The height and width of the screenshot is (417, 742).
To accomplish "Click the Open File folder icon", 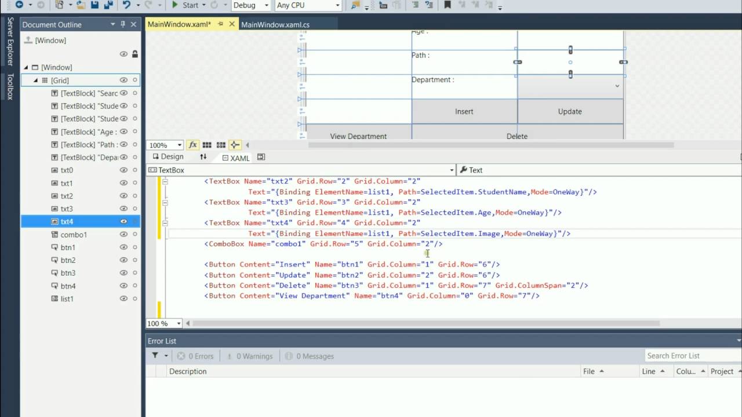I will click(x=81, y=5).
